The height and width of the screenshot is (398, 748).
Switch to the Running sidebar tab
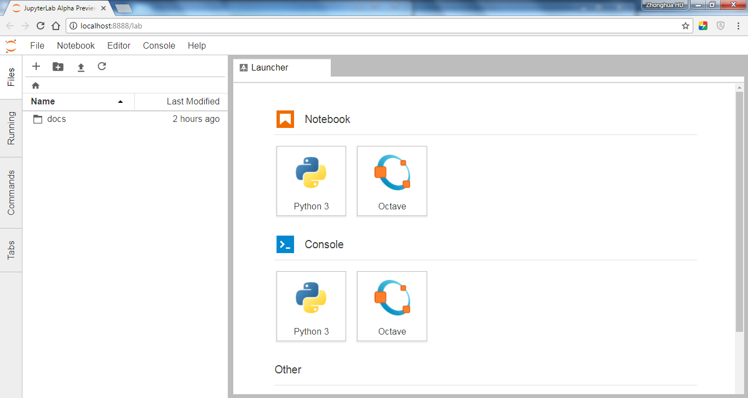pos(11,128)
